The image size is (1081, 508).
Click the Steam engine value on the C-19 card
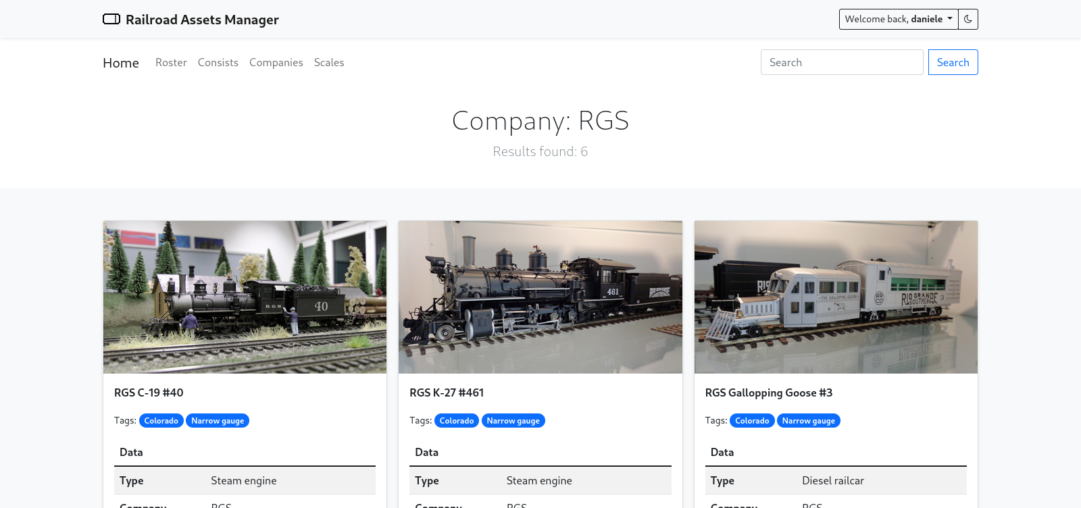[244, 480]
